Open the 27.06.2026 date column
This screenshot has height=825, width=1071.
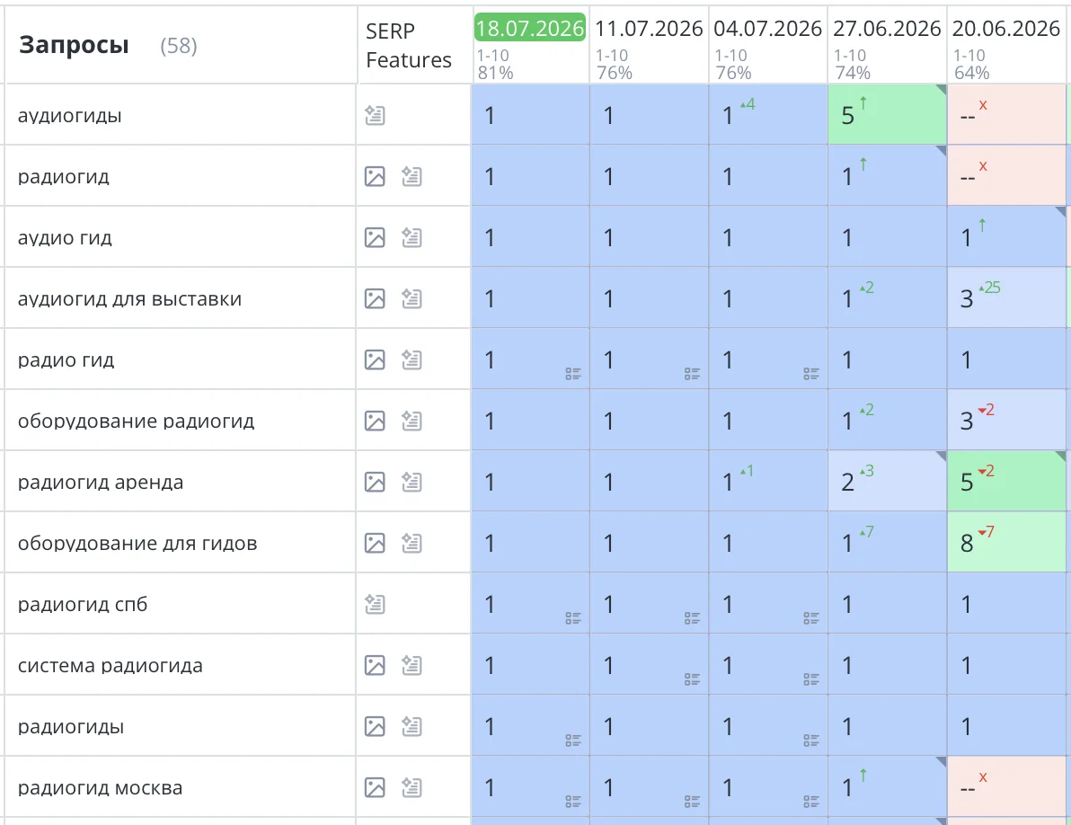click(887, 29)
